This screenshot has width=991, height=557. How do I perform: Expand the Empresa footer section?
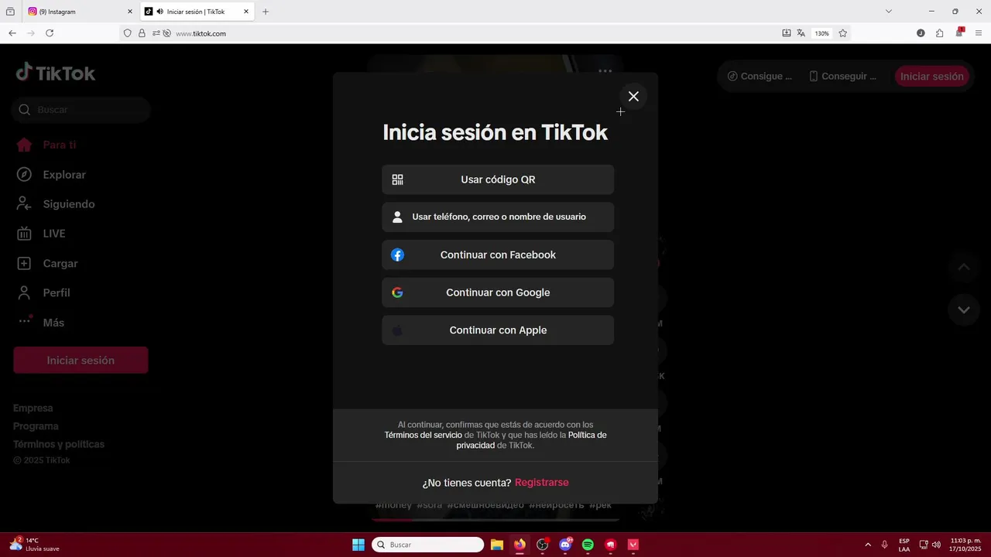coord(33,408)
